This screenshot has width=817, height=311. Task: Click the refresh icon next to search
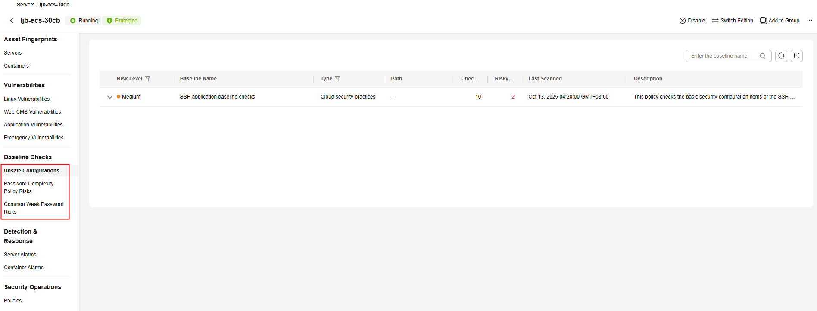781,56
